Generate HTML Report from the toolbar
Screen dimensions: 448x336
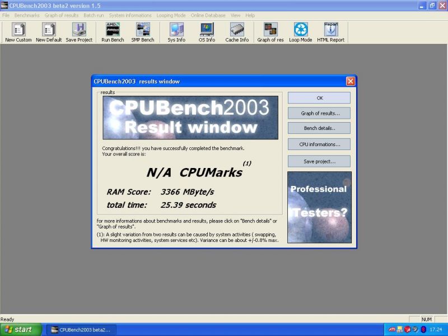click(x=331, y=32)
